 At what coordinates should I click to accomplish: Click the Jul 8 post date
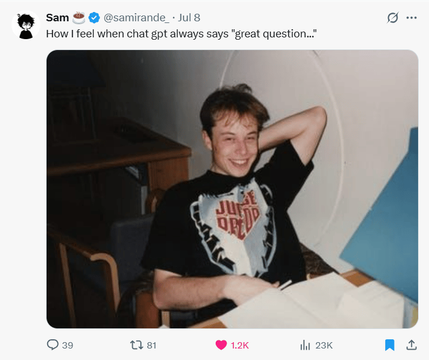click(189, 18)
